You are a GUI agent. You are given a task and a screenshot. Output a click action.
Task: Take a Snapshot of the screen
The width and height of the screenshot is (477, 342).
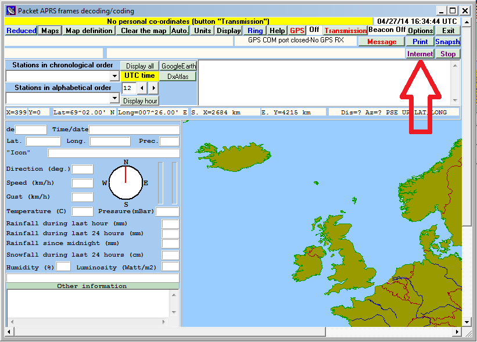click(447, 42)
